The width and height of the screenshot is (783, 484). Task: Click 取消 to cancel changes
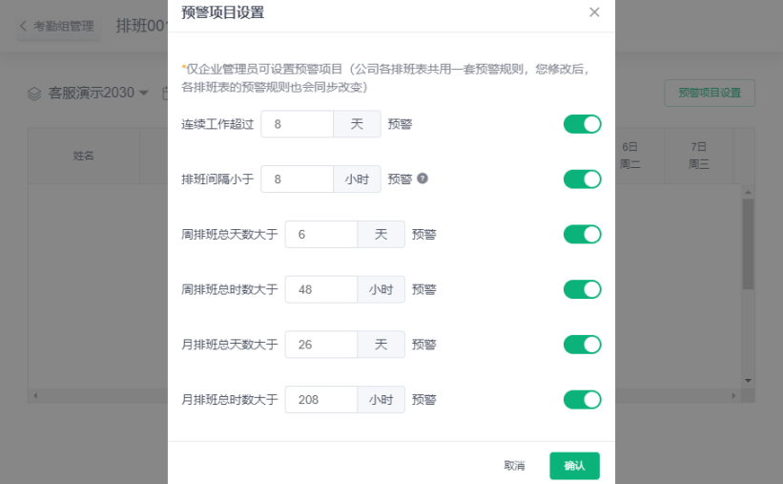tap(514, 466)
